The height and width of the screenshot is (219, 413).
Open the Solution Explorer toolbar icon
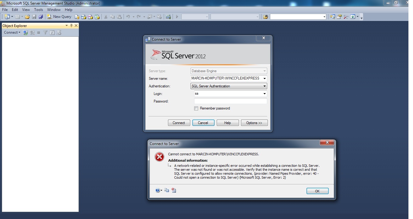pyautogui.click(x=333, y=17)
